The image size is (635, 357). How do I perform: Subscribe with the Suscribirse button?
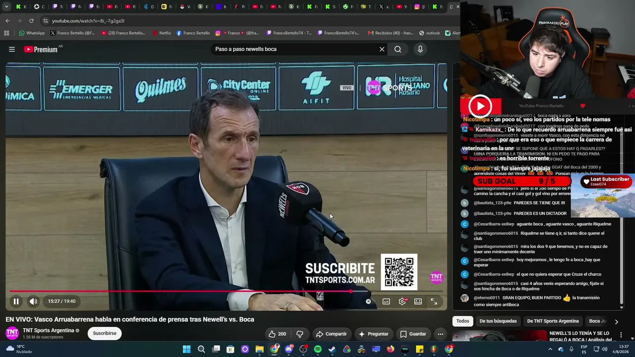click(105, 333)
